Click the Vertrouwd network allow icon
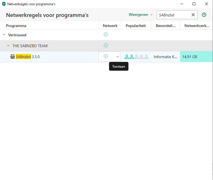 click(x=106, y=34)
